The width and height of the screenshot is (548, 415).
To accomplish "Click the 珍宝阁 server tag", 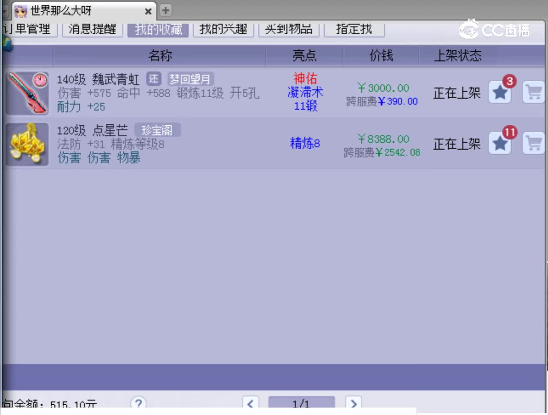I will point(157,130).
